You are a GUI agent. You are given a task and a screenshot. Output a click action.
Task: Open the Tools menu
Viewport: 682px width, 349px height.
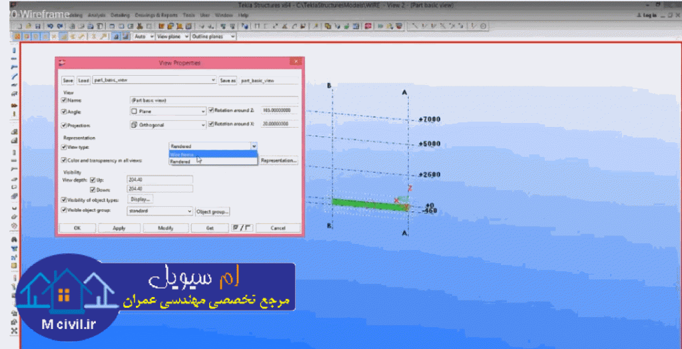189,15
